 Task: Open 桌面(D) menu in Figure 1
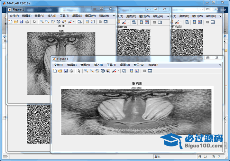tap(77, 16)
